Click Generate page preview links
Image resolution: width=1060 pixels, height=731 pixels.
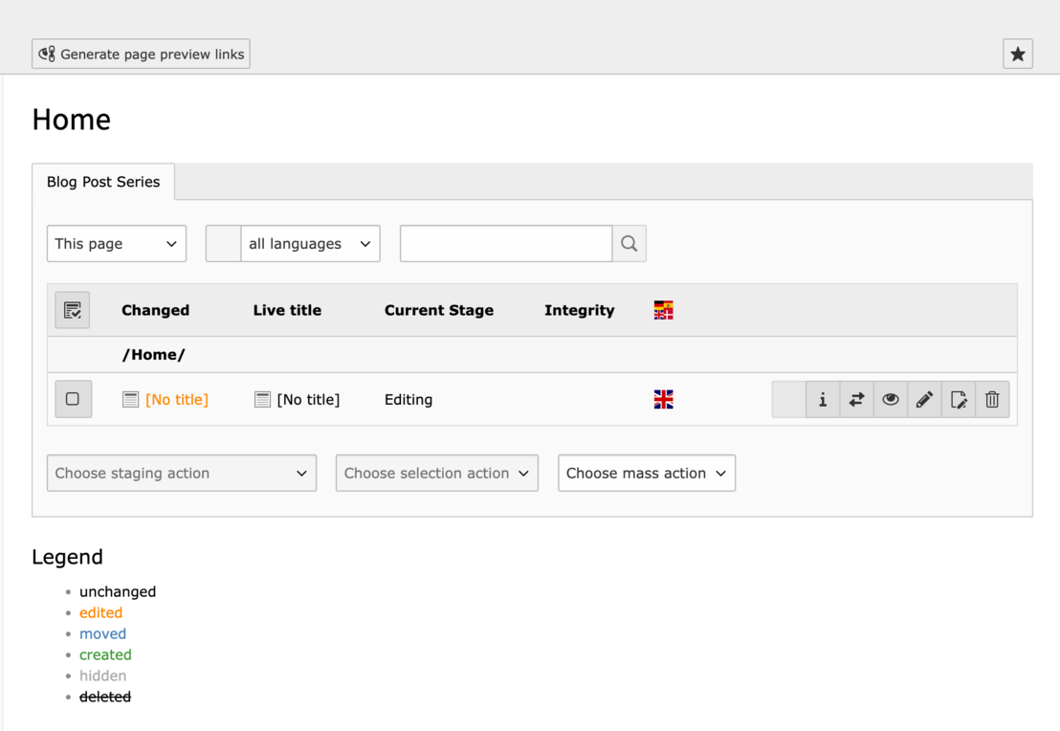pos(140,54)
